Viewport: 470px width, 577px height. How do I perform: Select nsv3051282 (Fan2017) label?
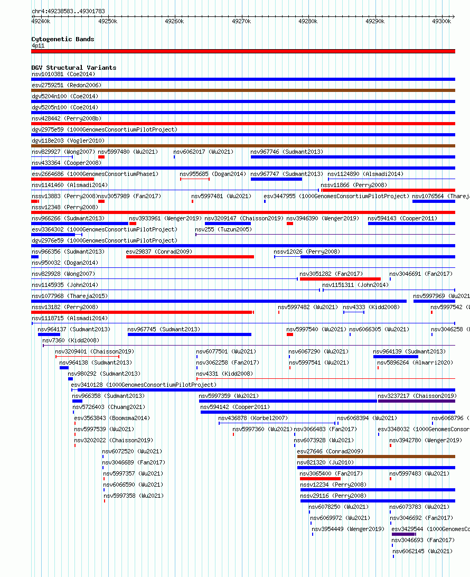(x=331, y=274)
